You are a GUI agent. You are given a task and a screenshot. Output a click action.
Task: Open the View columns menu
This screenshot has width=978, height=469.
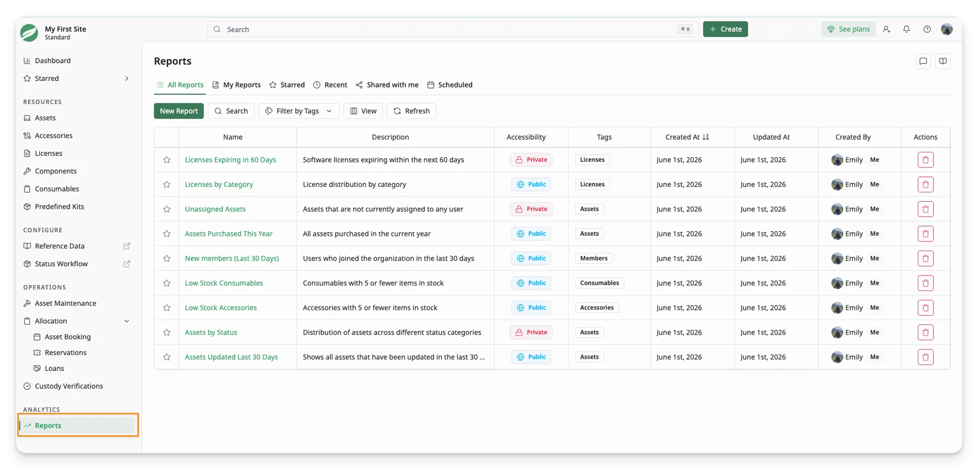[x=363, y=111]
